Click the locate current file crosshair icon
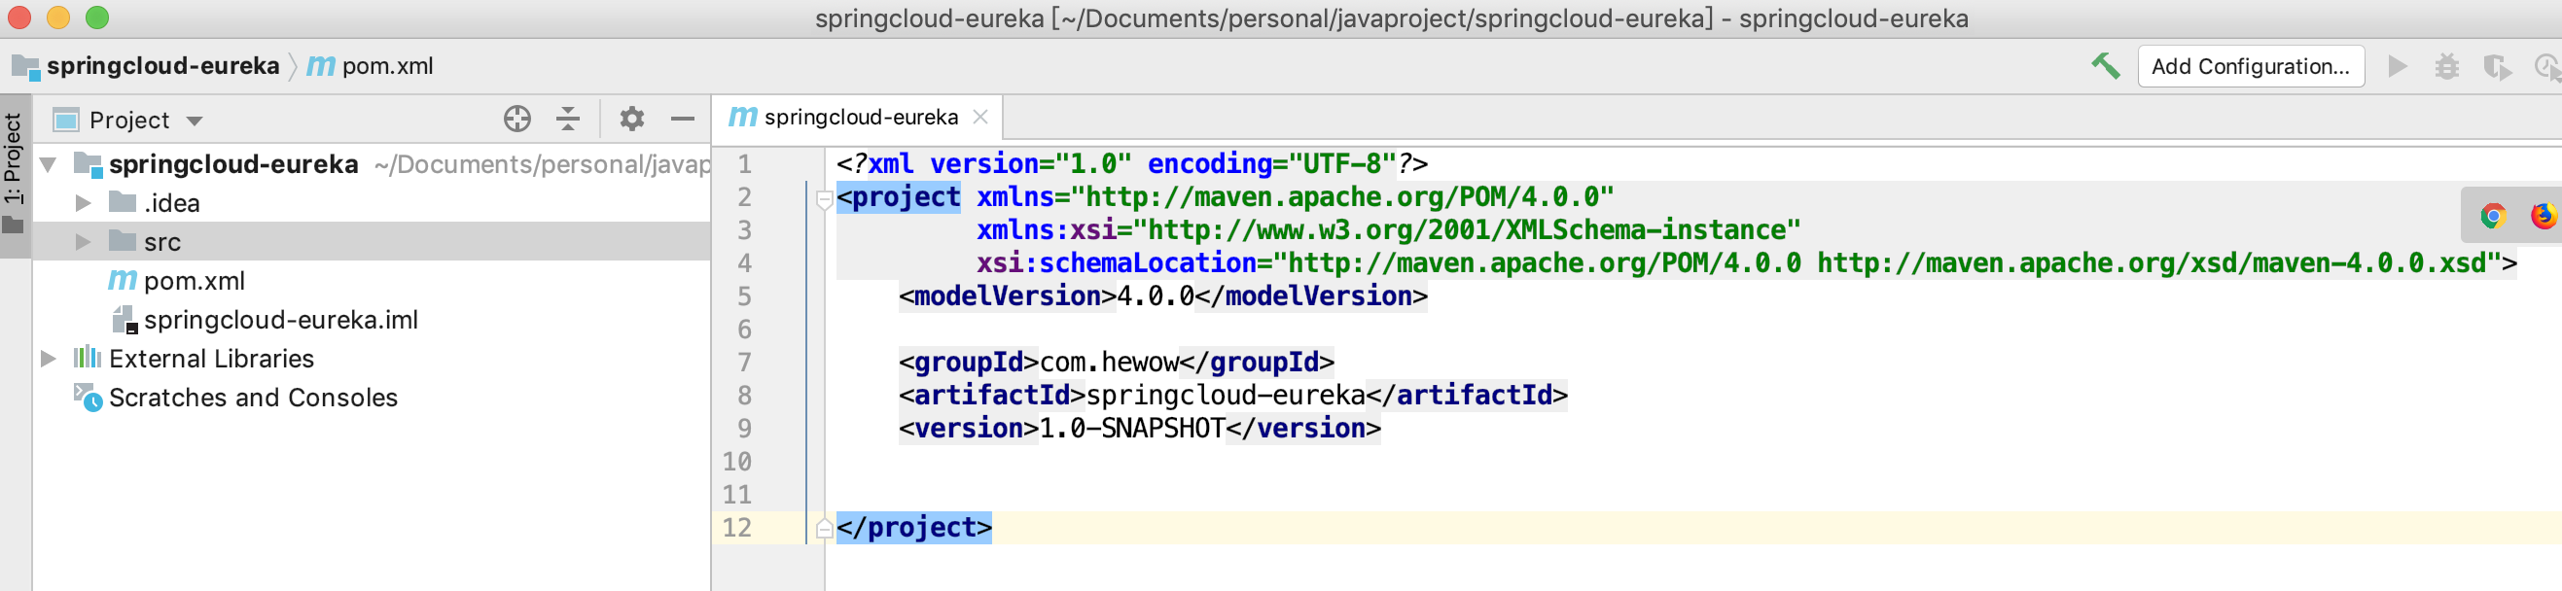The height and width of the screenshot is (591, 2562). [517, 120]
